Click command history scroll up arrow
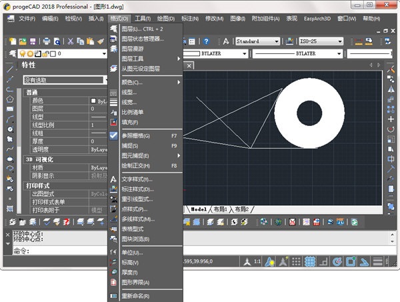The height and width of the screenshot is (302, 400). click(x=392, y=234)
